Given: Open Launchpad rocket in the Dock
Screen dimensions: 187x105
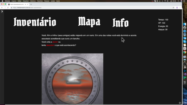Looking at the screenshot, I should pyautogui.click(x=185, y=28).
